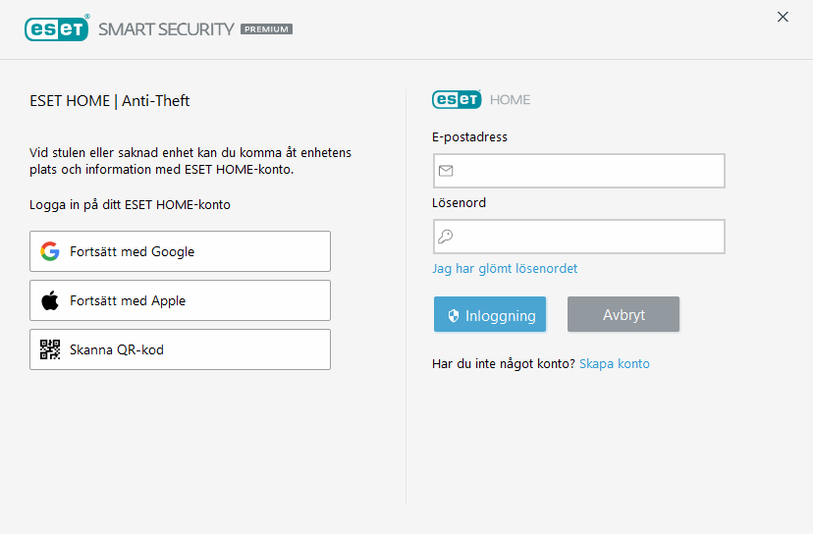Open the Jag har glömt lösenordet link
This screenshot has width=813, height=534.
pos(505,268)
